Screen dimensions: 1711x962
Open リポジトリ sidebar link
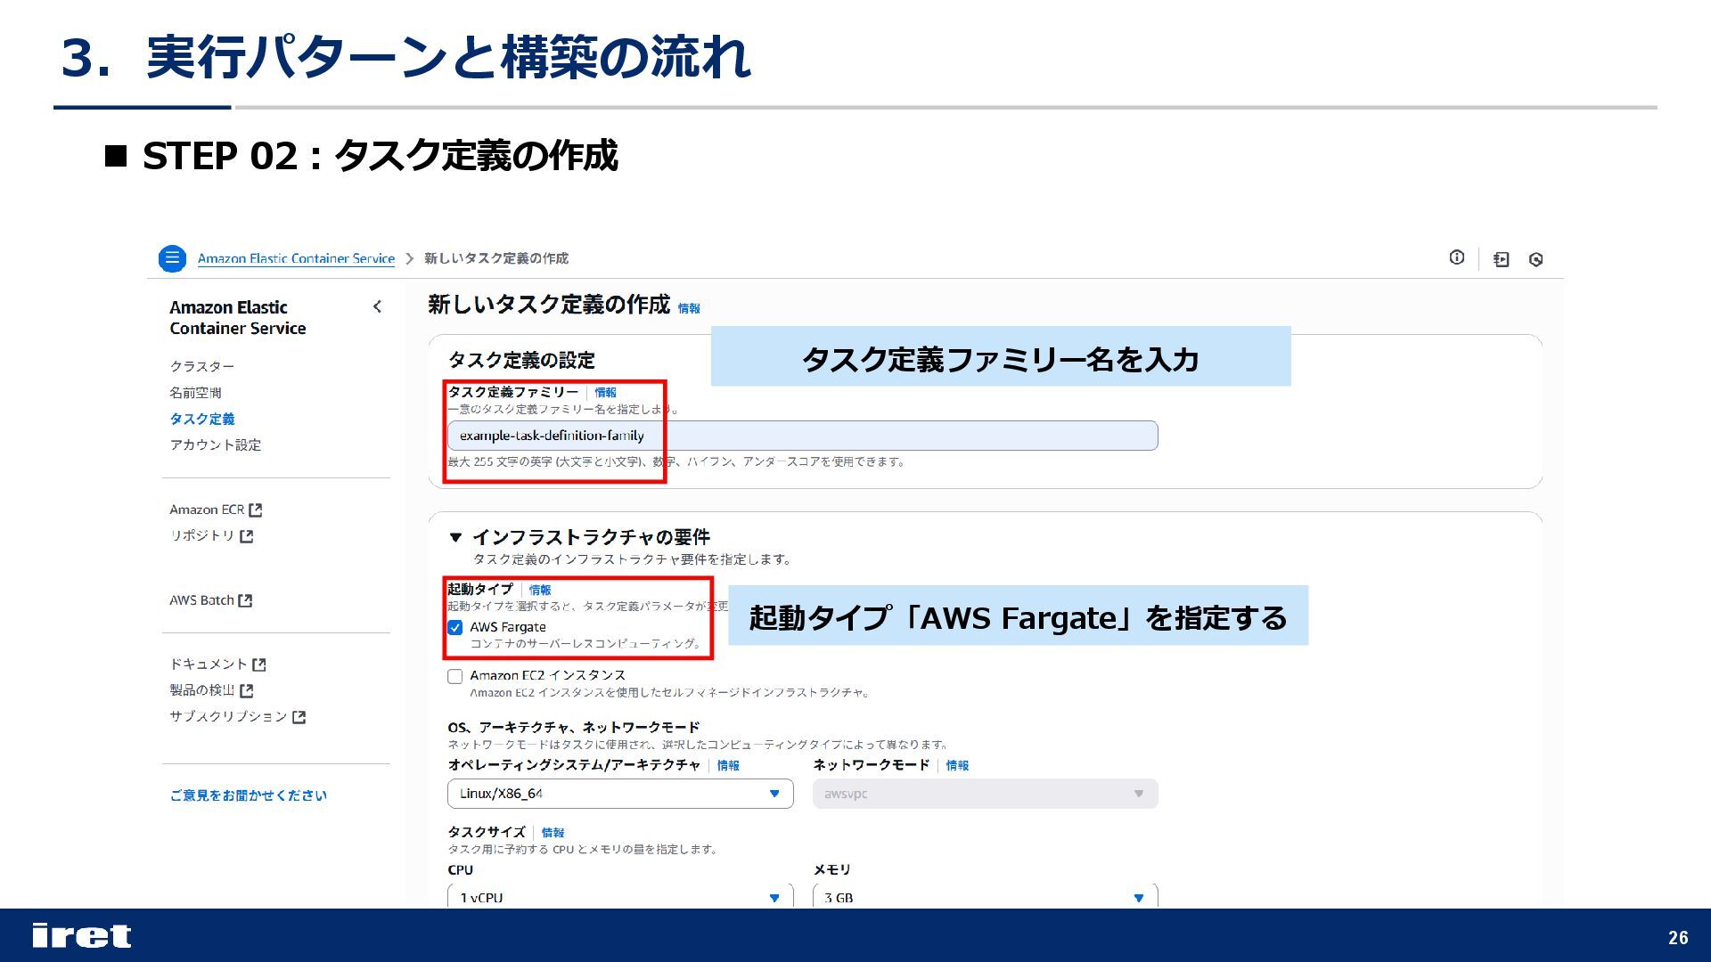[x=202, y=535]
